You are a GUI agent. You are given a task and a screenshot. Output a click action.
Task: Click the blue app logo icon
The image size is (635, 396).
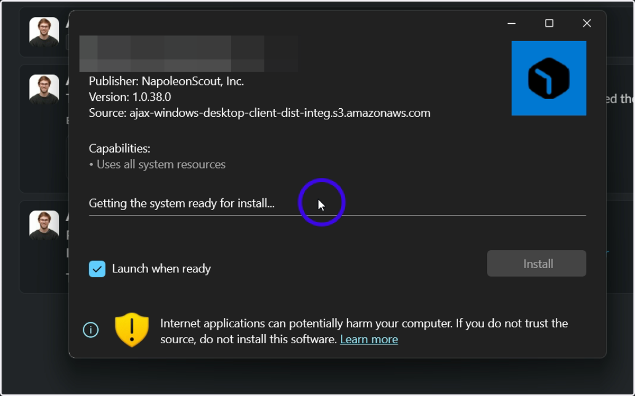click(x=549, y=78)
